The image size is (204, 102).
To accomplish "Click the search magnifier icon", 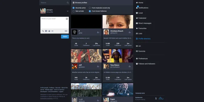I will (x=68, y=3).
